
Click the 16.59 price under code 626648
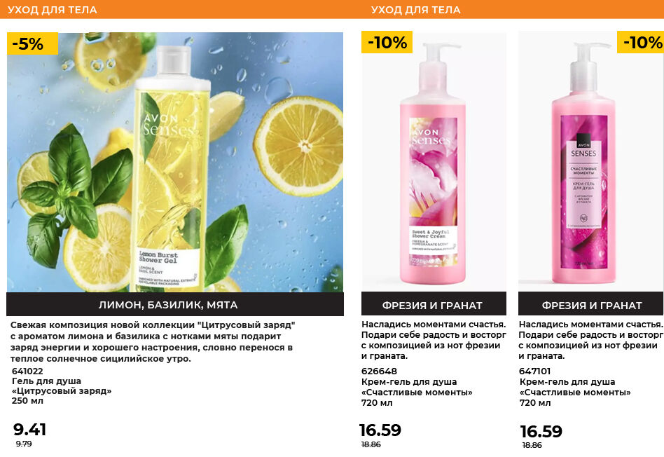point(380,430)
